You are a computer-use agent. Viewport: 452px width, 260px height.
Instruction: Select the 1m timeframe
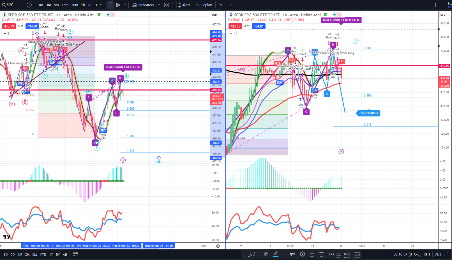click(x=41, y=5)
